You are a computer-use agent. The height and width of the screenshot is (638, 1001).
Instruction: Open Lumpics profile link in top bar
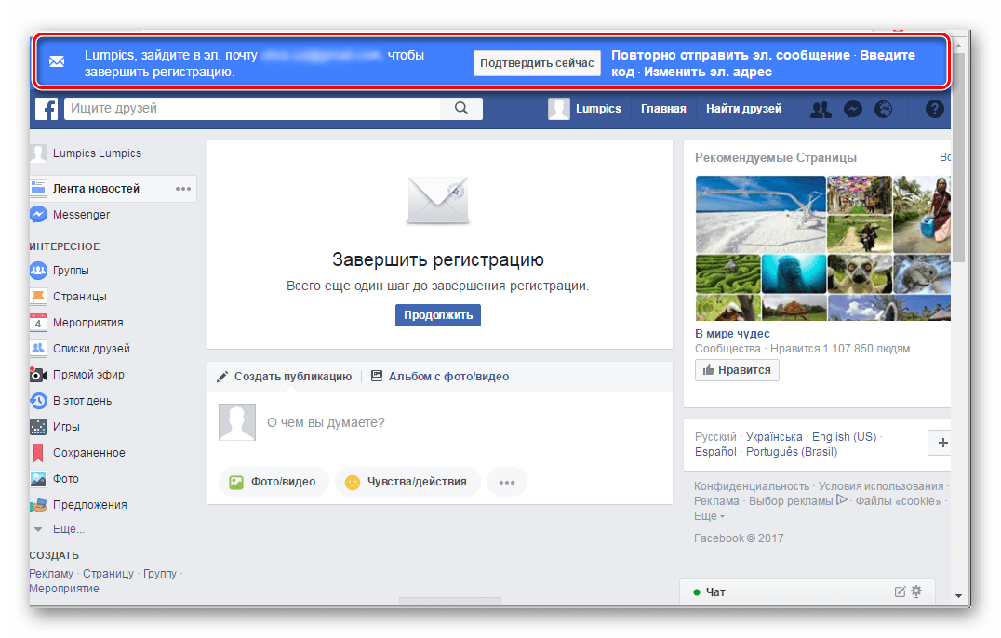598,109
